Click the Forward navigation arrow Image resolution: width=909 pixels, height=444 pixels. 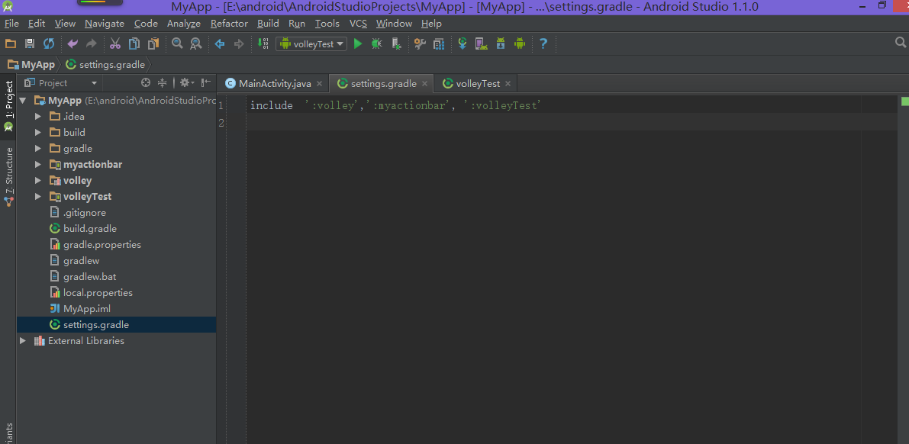[x=238, y=43]
